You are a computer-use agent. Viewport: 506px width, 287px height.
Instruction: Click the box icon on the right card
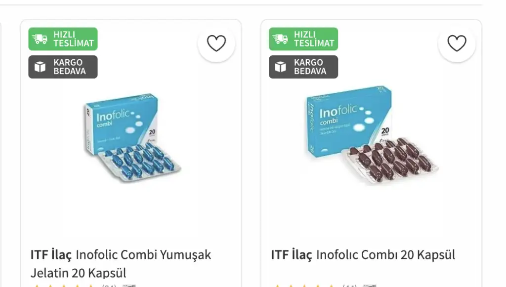click(x=280, y=67)
